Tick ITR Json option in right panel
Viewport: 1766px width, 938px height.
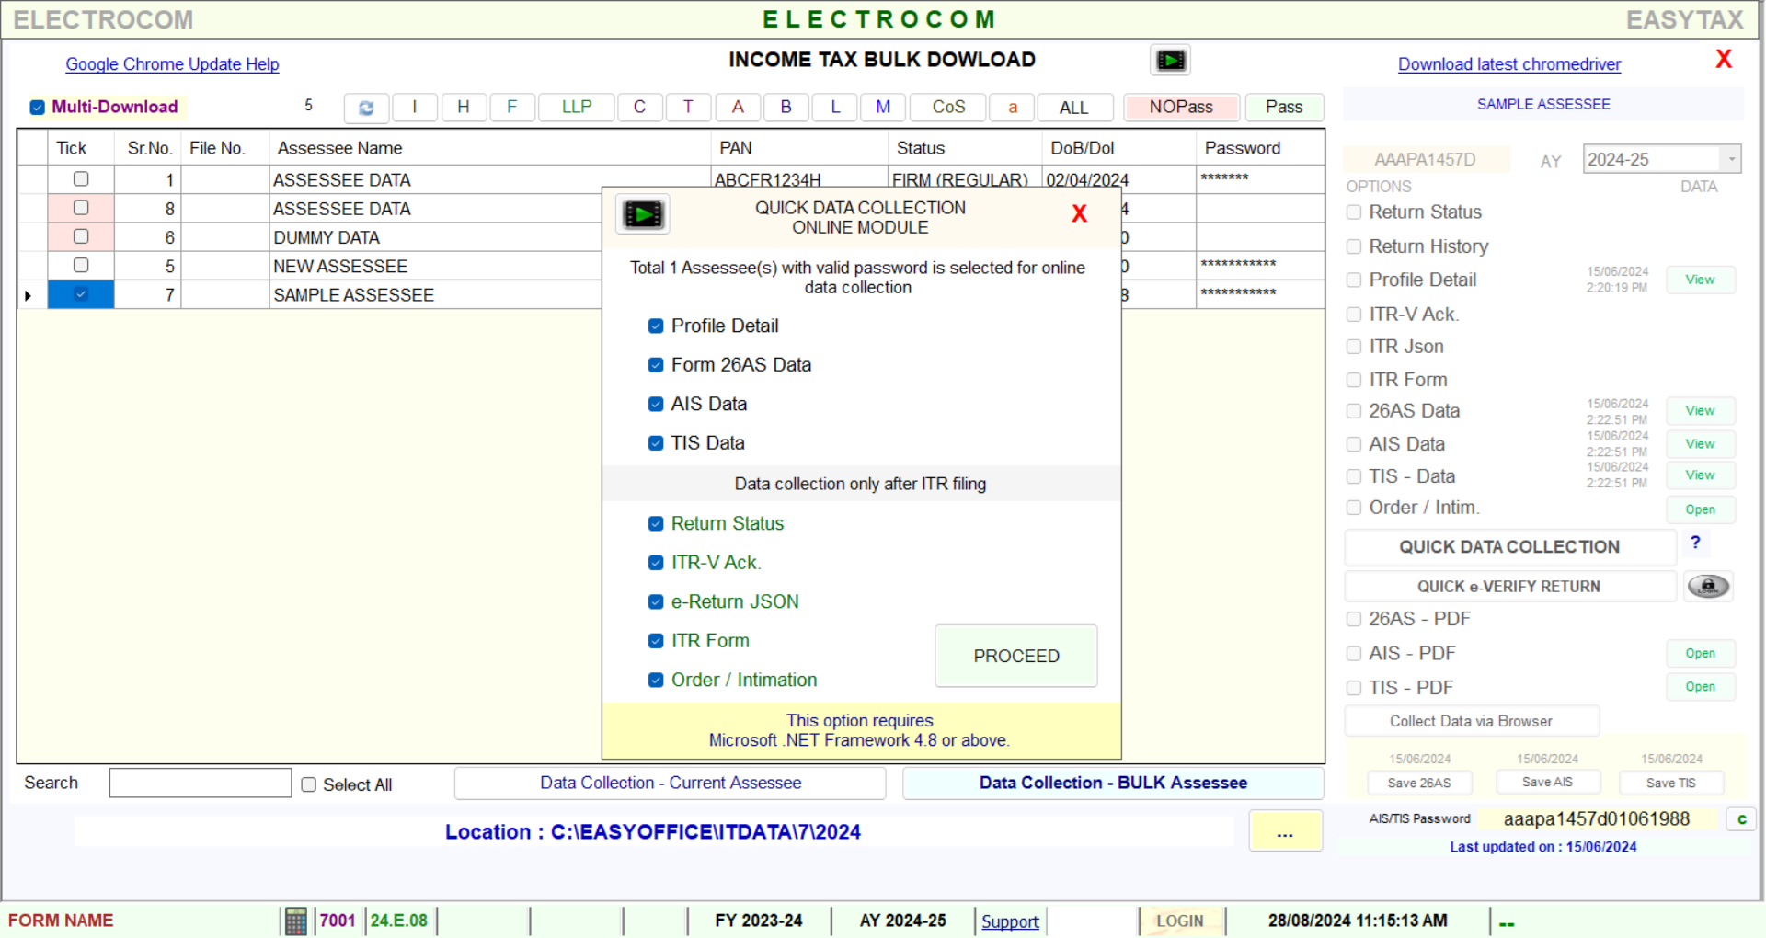coord(1354,347)
